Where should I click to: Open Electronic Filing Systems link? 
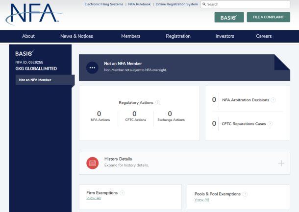pos(104,4)
